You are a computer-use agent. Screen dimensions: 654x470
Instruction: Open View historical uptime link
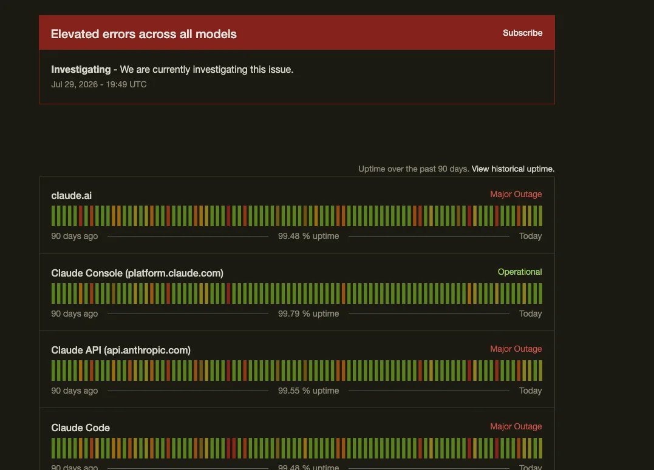(513, 169)
